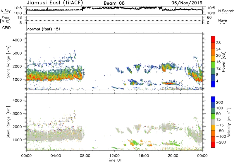This screenshot has width=234, height=162.
Task: Click the 'Time UT' axis title
Action: click(x=114, y=160)
